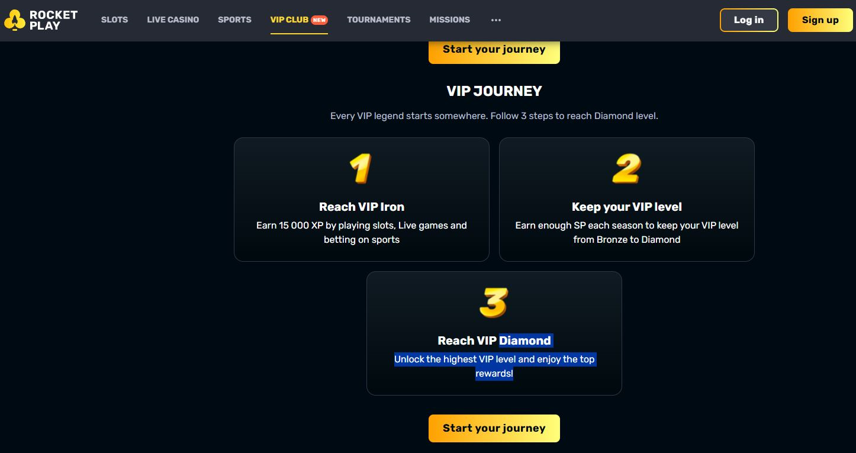Viewport: 856px width, 453px height.
Task: Open the Tournaments page
Action: [x=379, y=20]
